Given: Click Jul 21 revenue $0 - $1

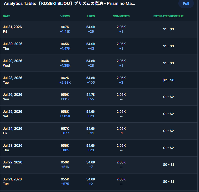Looking at the screenshot, I should [169, 181].
